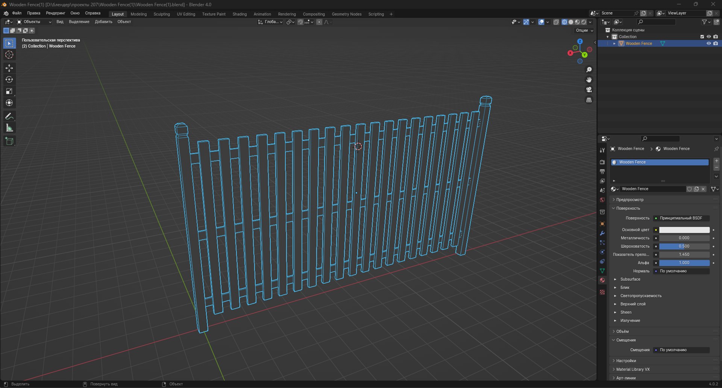
Task: Click the Шероховатость 0.500 slider
Action: (x=684, y=246)
